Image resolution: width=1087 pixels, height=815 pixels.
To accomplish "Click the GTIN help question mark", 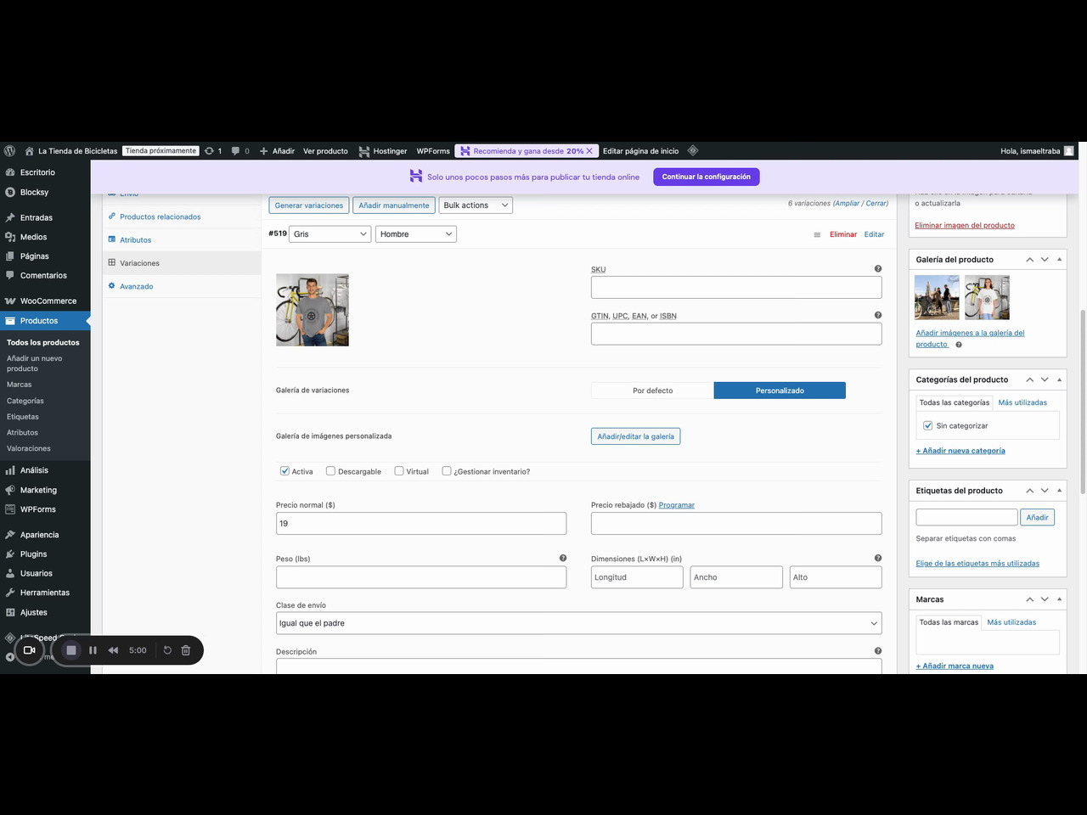I will (x=878, y=315).
